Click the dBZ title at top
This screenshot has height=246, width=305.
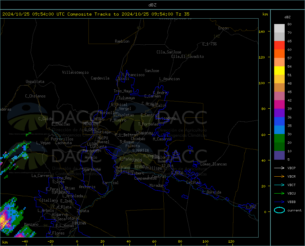(x=152, y=5)
